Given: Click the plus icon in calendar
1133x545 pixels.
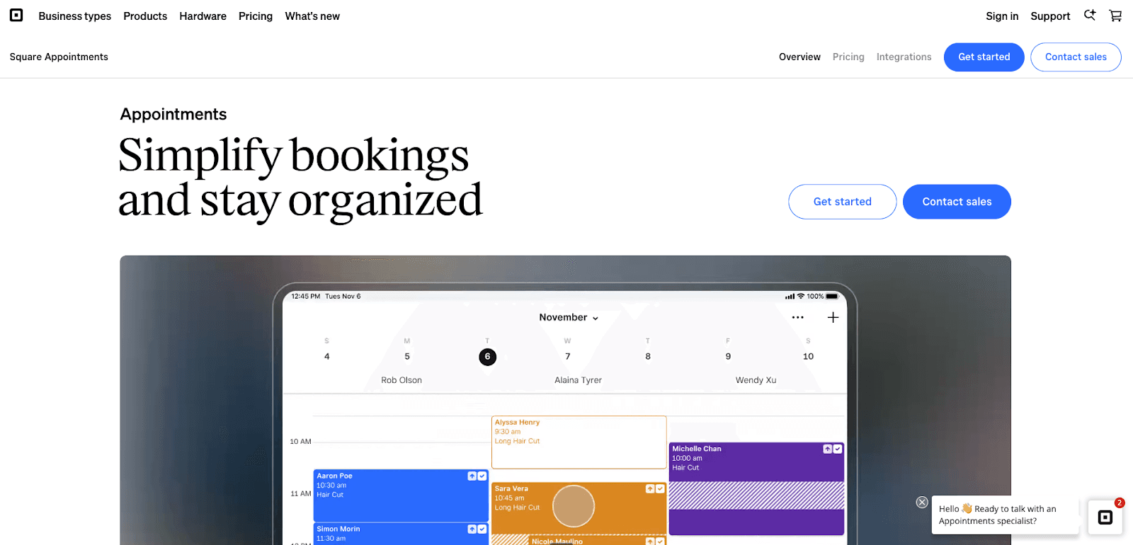Looking at the screenshot, I should [833, 318].
